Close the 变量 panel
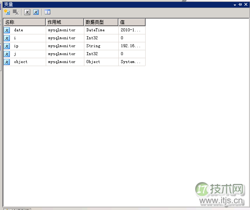 tap(246, 5)
